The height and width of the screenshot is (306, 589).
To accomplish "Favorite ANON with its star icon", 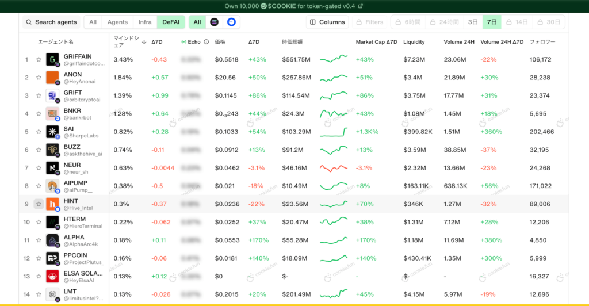I will coord(39,77).
